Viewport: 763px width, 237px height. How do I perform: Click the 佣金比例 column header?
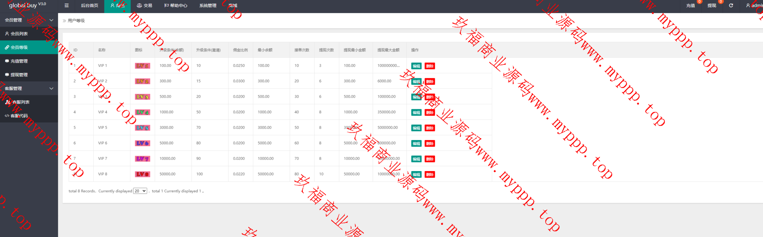[240, 50]
